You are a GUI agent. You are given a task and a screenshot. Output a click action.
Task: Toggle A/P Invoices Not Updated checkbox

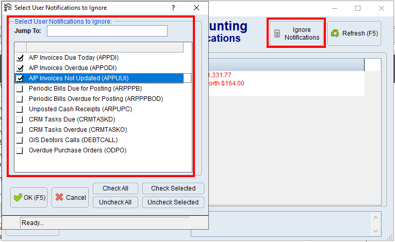tap(20, 78)
